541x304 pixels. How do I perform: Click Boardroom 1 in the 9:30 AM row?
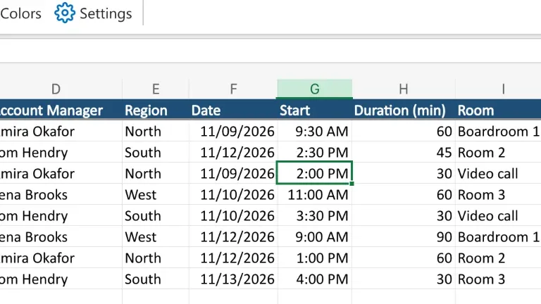pos(498,132)
